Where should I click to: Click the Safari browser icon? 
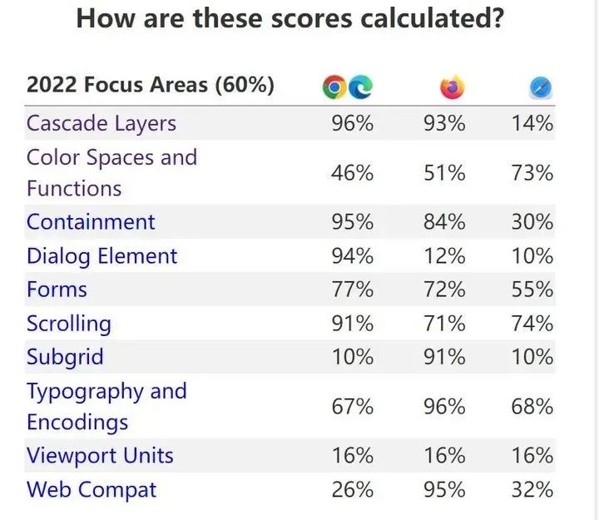click(x=540, y=87)
